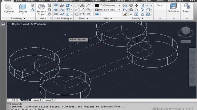Select the Polyline draw tool
Viewport: 197px width, 110px height.
tap(77, 5)
